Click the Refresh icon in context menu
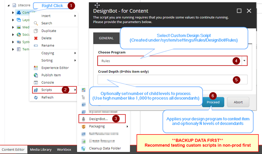Image resolution: width=262 pixels, height=154 pixels. (36, 97)
